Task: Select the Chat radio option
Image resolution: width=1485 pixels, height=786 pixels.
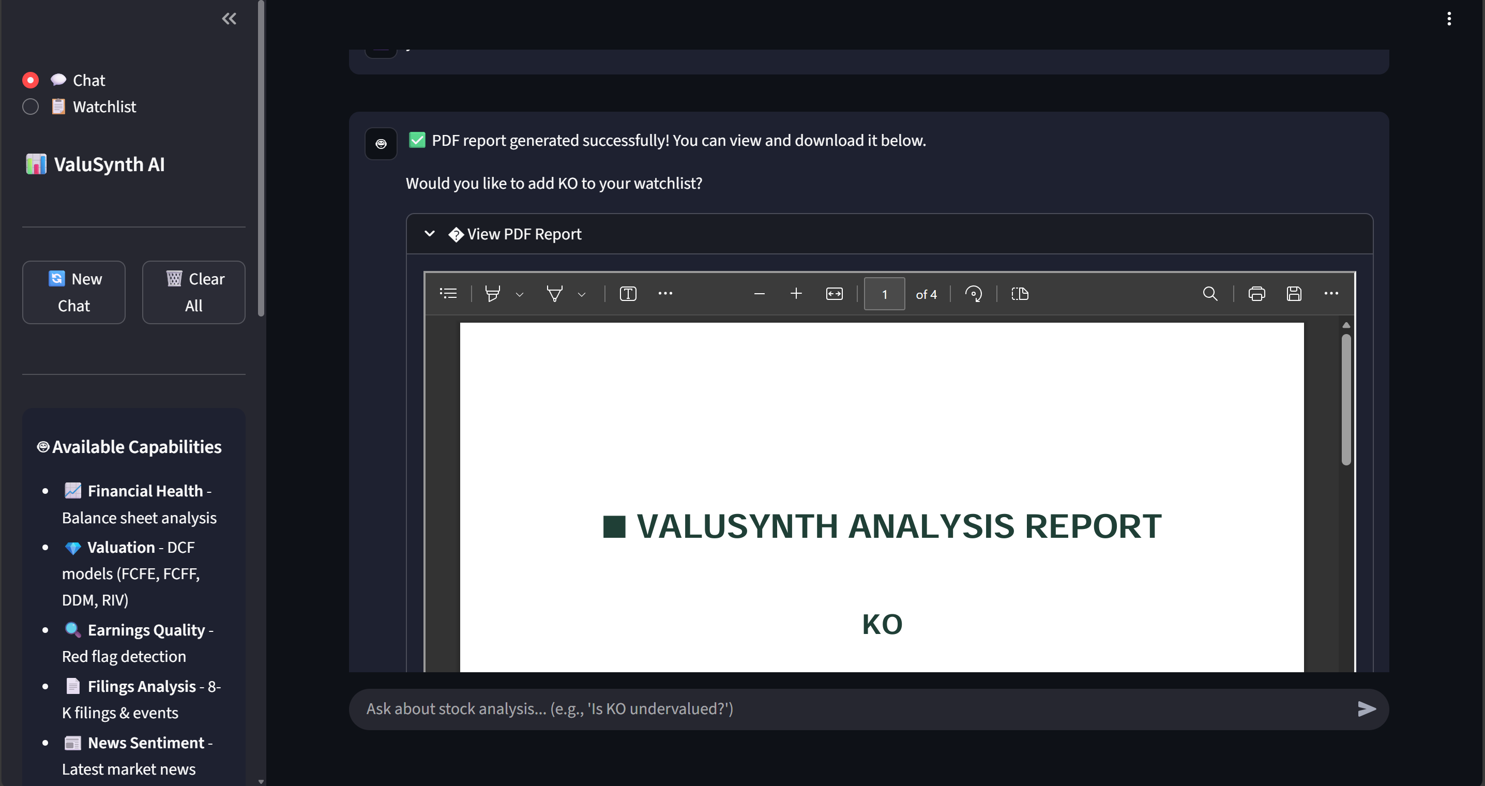Action: pyautogui.click(x=31, y=80)
